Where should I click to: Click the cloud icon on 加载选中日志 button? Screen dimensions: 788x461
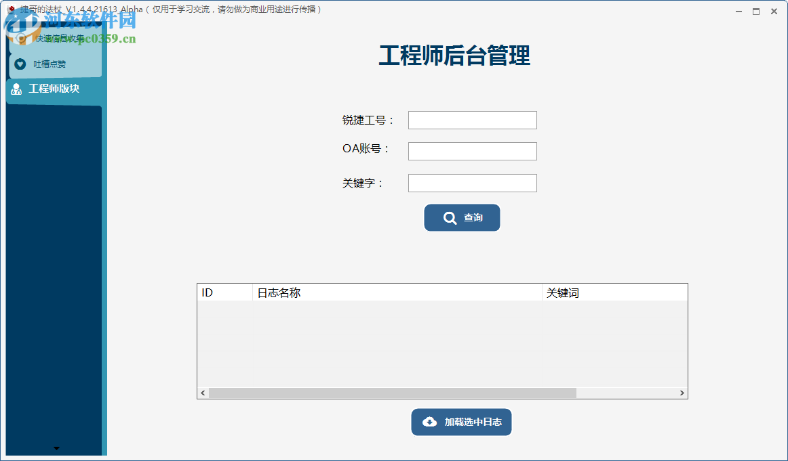click(x=429, y=421)
